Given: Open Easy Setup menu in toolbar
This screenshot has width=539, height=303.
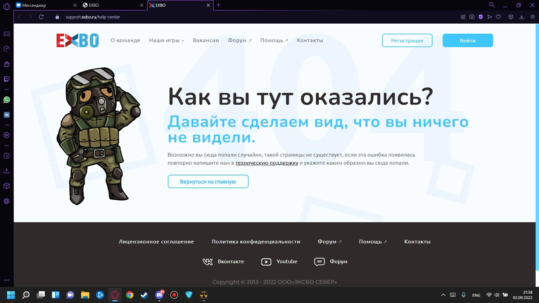Looking at the screenshot, I should tap(532, 17).
